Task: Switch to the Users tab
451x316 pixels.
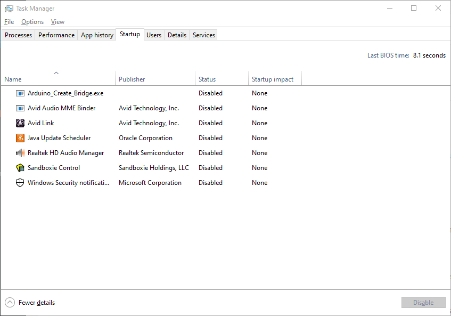Action: click(x=154, y=35)
